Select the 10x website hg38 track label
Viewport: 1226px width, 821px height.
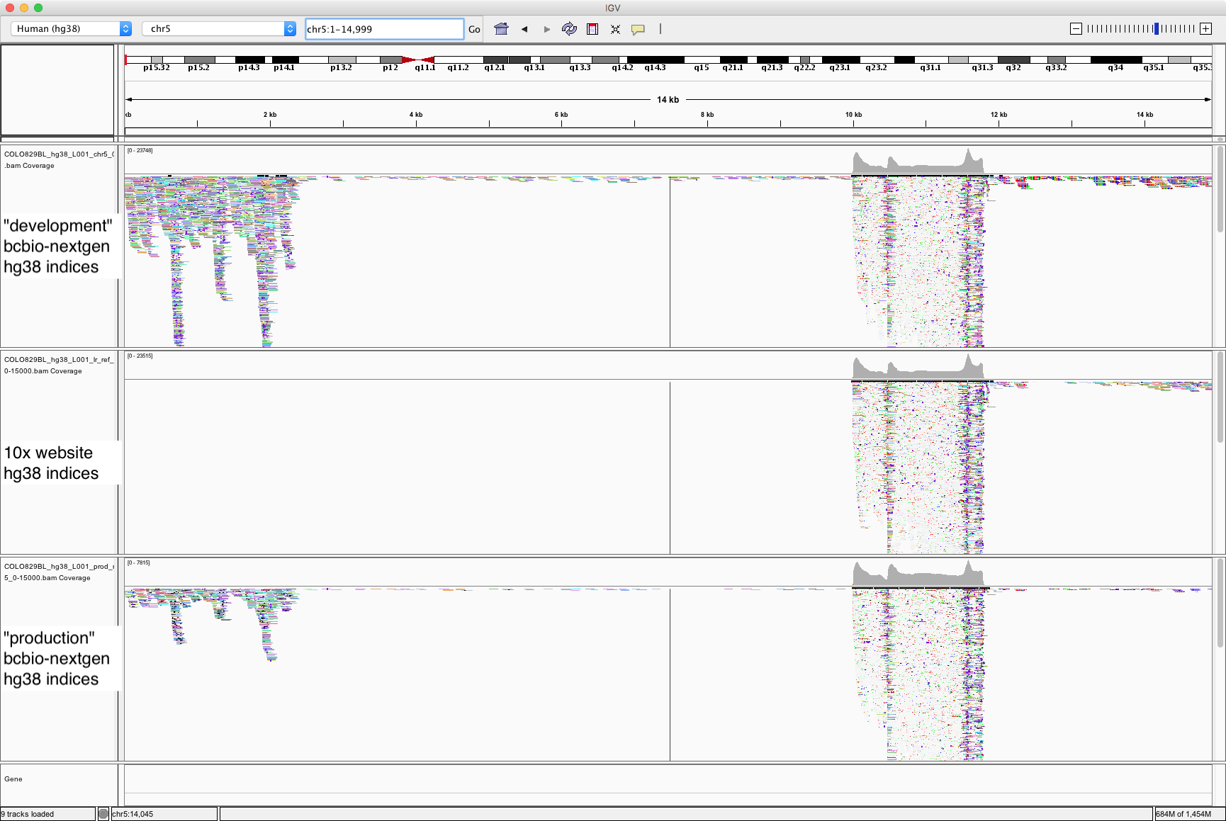click(x=50, y=463)
